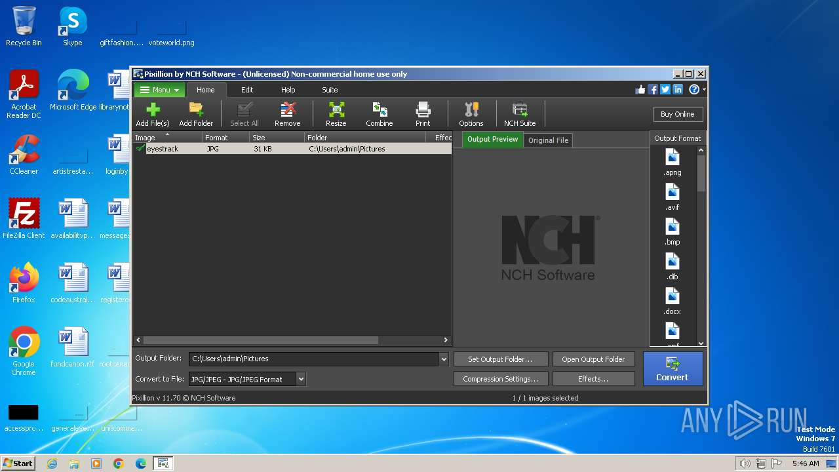Click the thumbs-up like icon
Viewport: 839px width, 472px height.
coord(640,90)
